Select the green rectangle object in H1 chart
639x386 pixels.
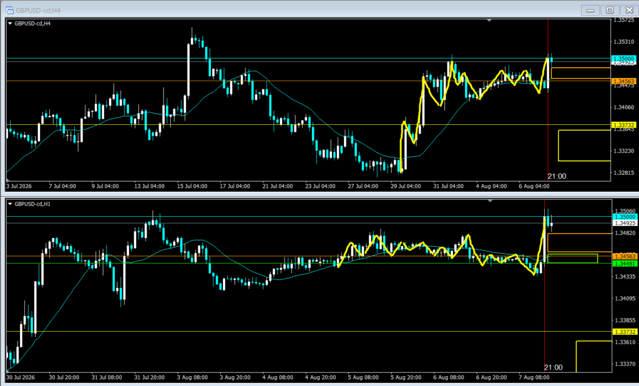[x=573, y=259]
